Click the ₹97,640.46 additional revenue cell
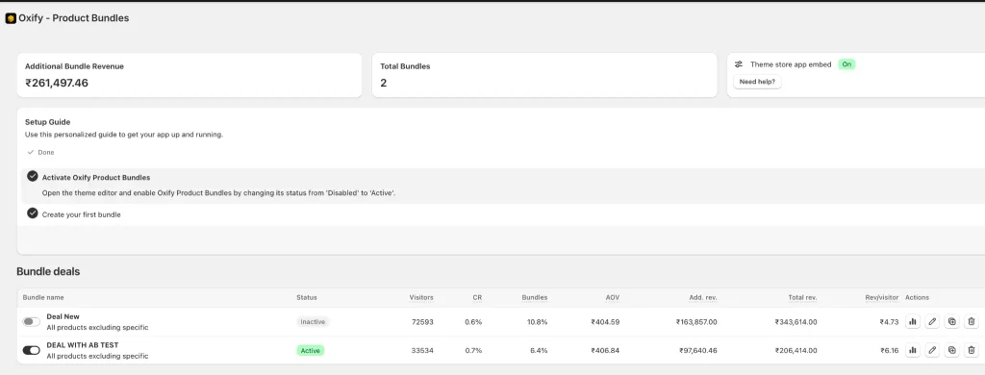The image size is (985, 375). point(698,351)
